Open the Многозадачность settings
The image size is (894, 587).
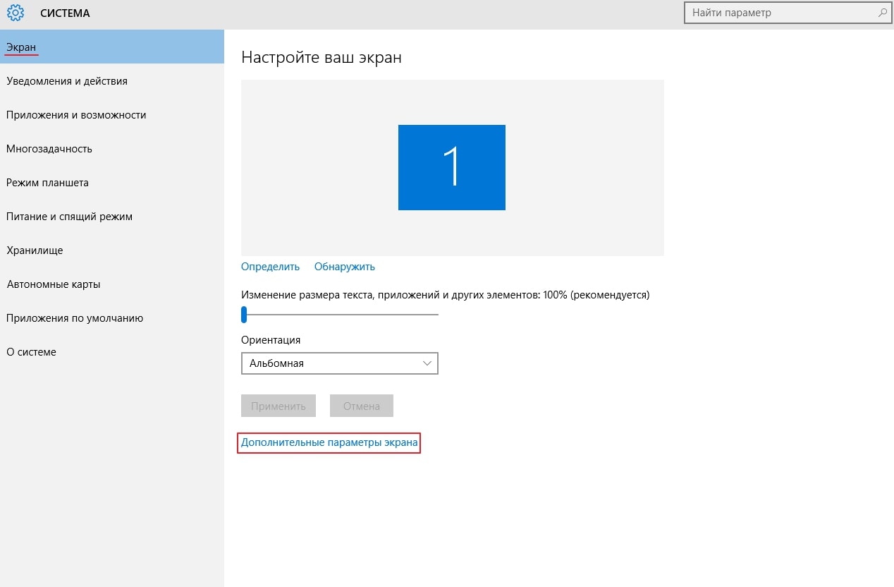point(49,149)
